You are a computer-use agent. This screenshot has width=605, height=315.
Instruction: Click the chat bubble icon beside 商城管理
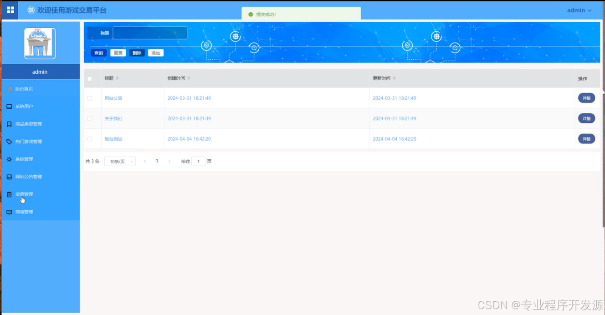point(9,212)
